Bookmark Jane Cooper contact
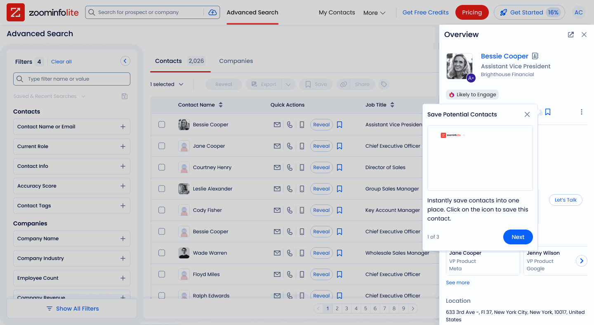 pos(339,146)
